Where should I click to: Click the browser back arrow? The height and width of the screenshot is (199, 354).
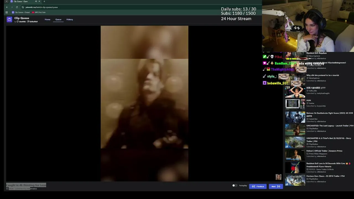7,7
